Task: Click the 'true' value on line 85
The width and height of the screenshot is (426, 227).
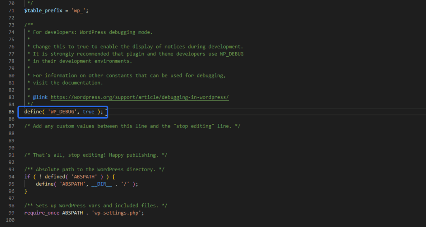Action: (89, 111)
